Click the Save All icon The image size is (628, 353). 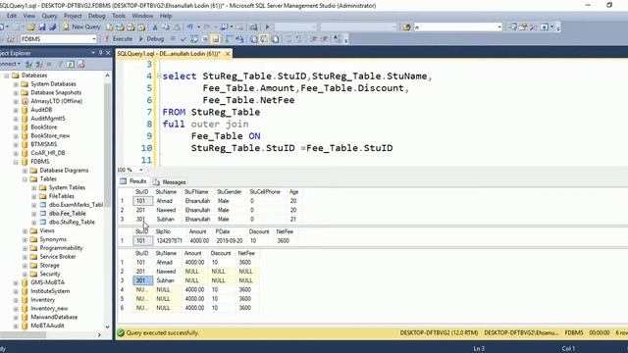tap(52, 26)
